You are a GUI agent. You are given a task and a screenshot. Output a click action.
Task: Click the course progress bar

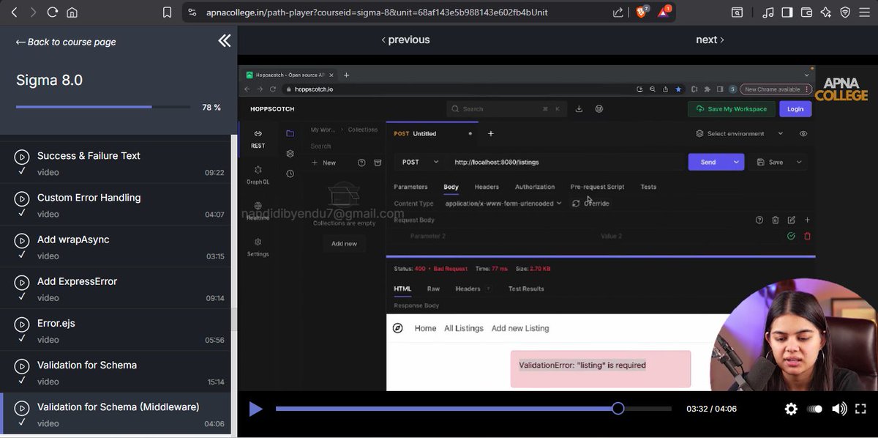click(x=103, y=107)
